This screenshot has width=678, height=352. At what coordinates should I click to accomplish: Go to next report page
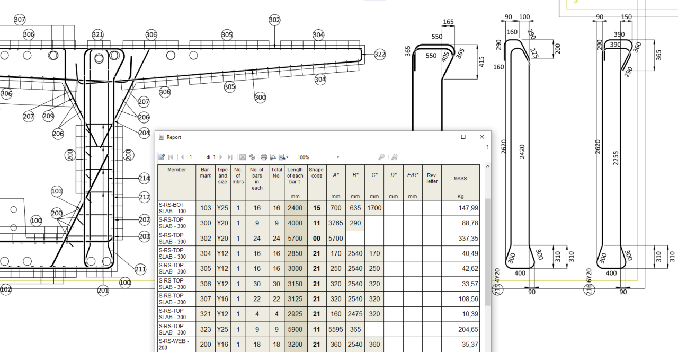tap(221, 157)
